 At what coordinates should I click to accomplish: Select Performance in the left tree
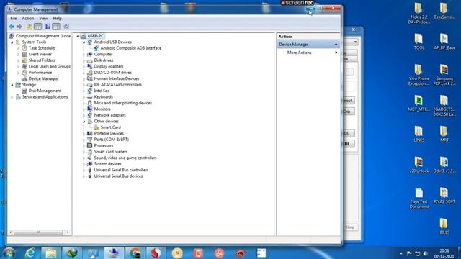point(40,73)
